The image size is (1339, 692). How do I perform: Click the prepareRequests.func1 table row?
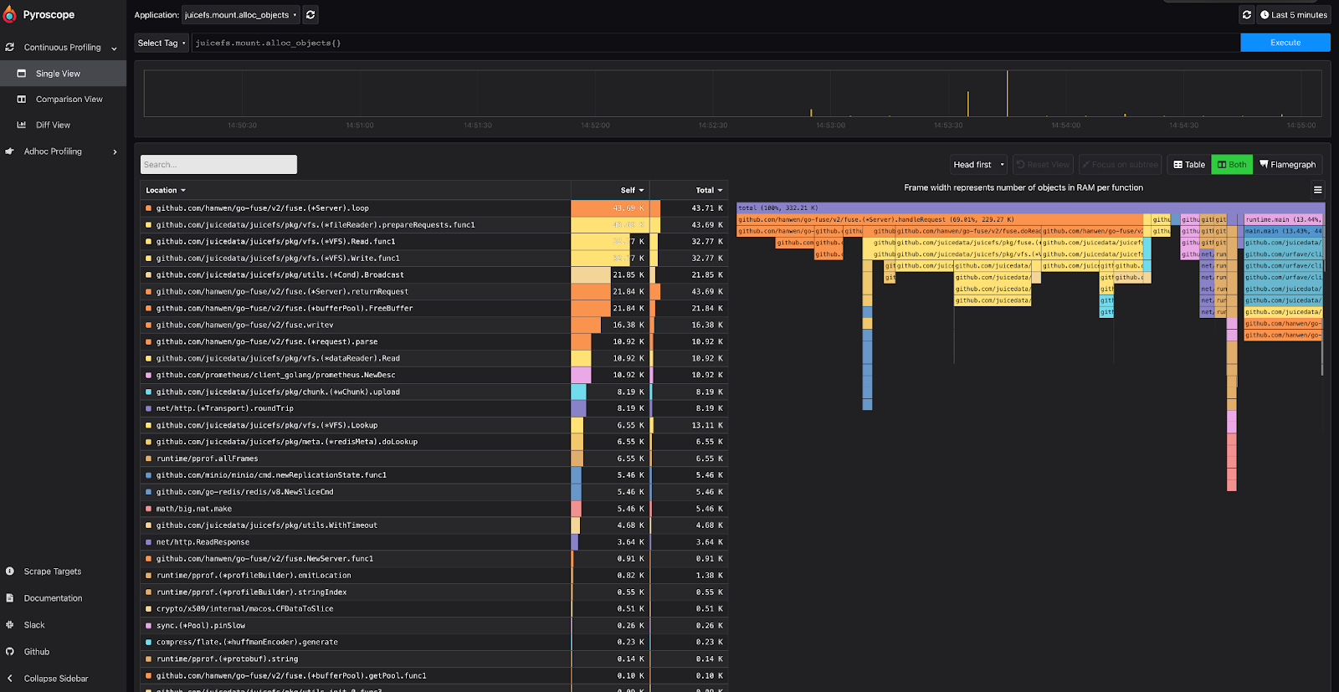tap(434, 225)
